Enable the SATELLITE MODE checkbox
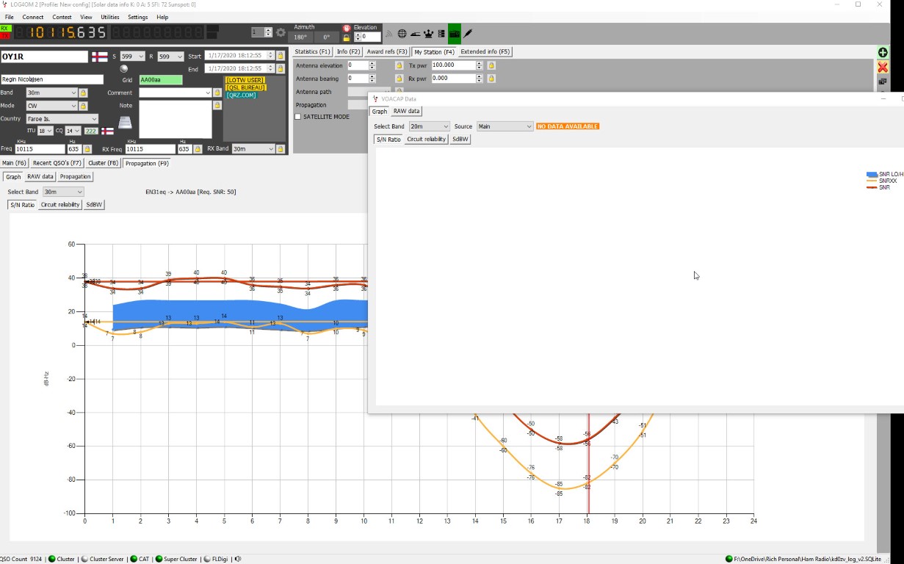 coord(298,117)
